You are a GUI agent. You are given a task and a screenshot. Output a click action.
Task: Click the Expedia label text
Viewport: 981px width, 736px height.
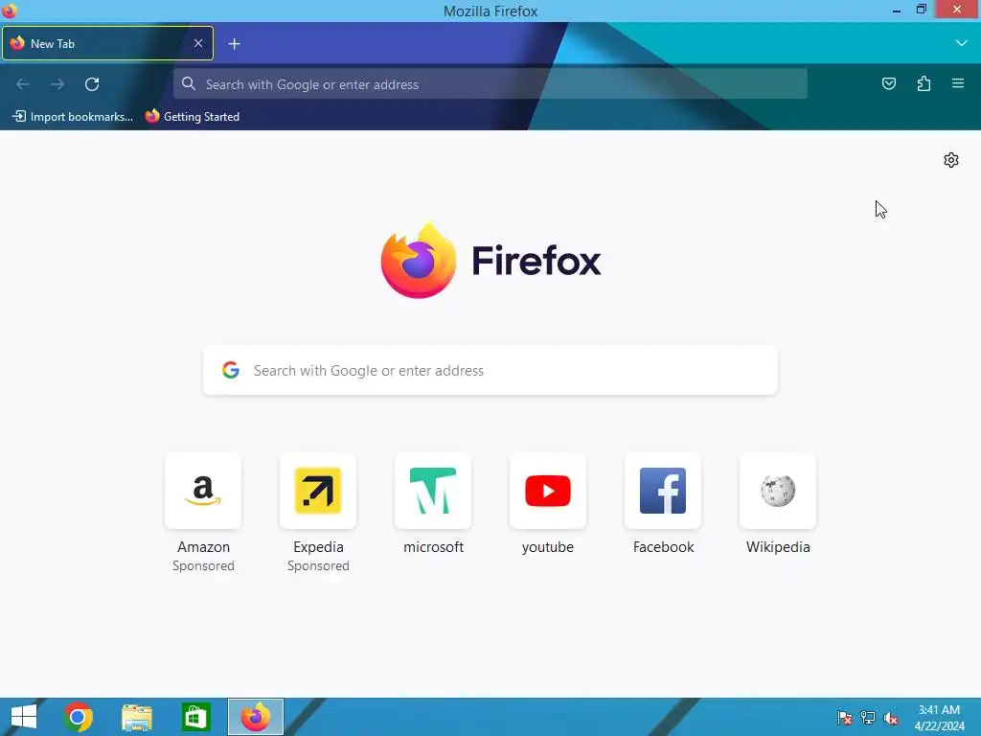(x=318, y=547)
